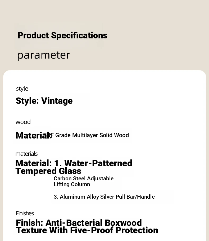
Task: Click the Product Specifications heading
Action: coord(62,35)
